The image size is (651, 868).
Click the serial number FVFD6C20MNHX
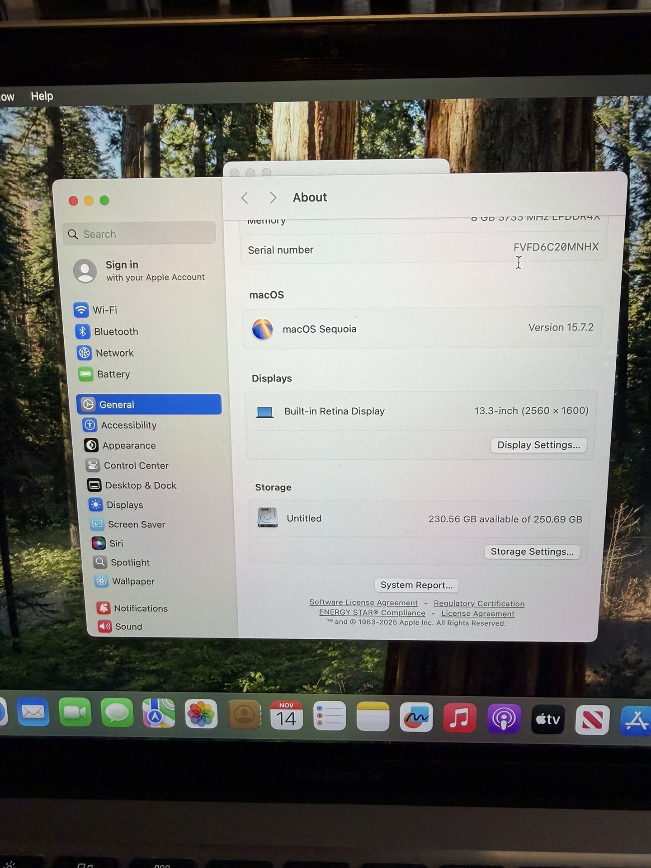pos(556,247)
